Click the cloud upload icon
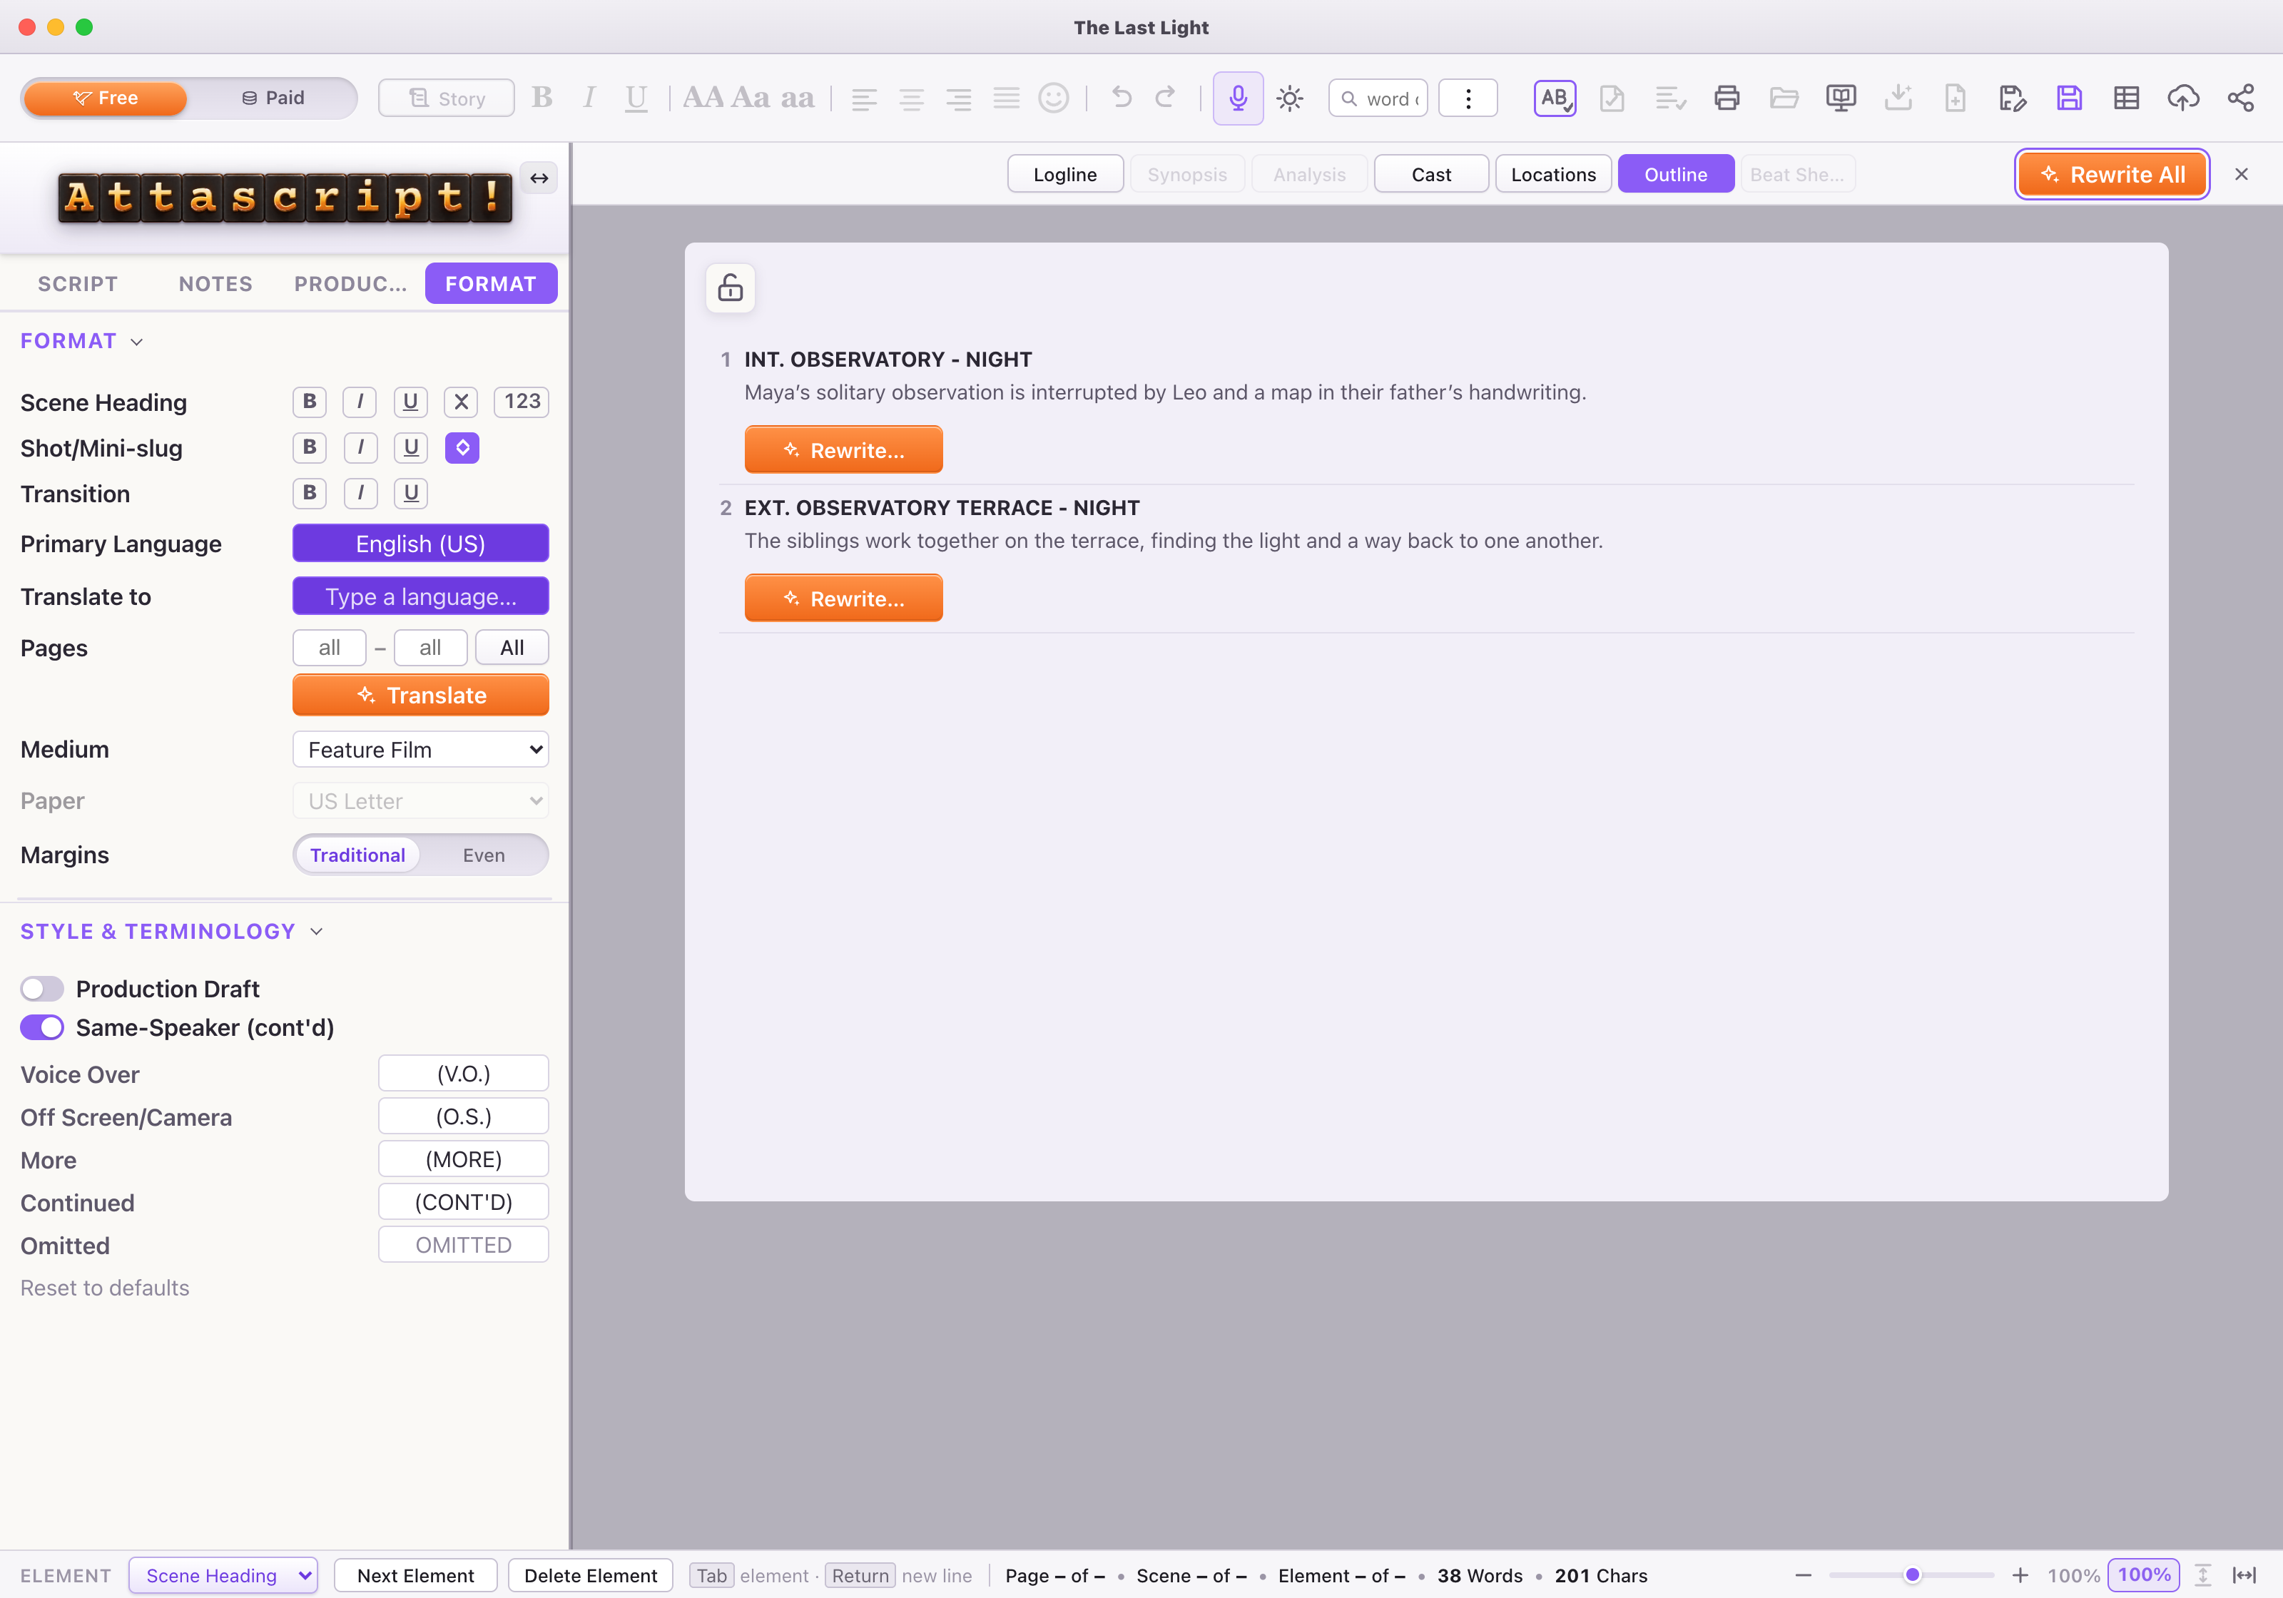This screenshot has width=2283, height=1598. pyautogui.click(x=2182, y=98)
